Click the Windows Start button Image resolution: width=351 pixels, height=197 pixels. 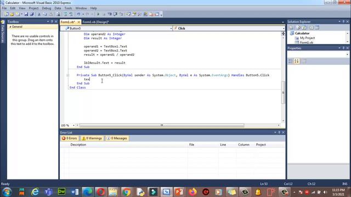[x=7, y=192]
